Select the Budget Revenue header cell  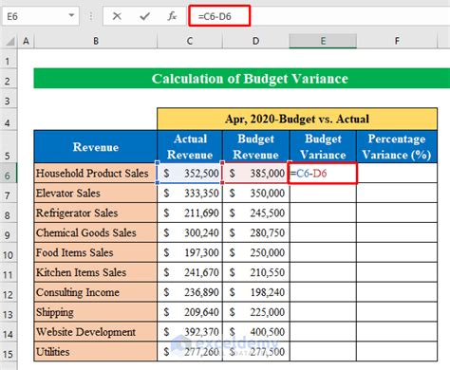pos(255,147)
